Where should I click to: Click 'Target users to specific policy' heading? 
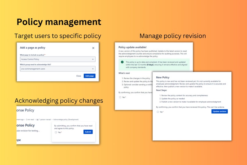pos(58,36)
